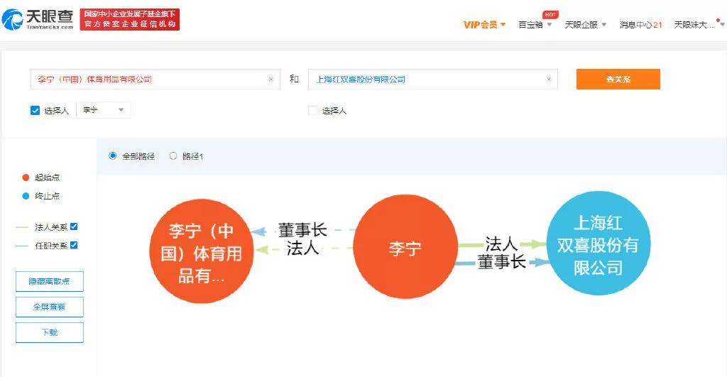The image size is (727, 377).
Task: Clear the 李宁（中国）体育用品 search field
Action: coord(270,80)
